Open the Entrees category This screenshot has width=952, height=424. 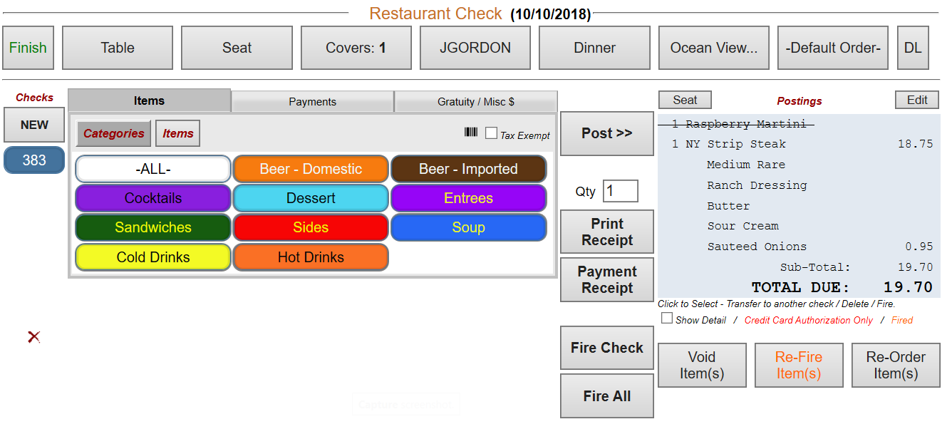[468, 198]
